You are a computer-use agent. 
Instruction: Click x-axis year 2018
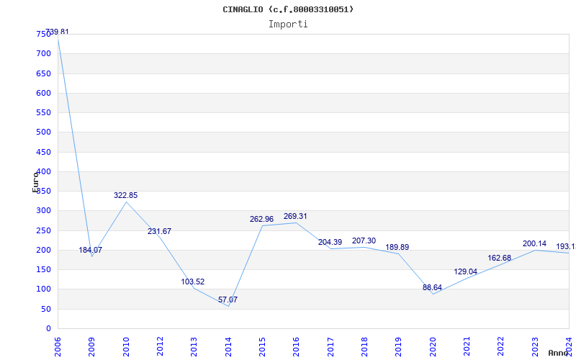pyautogui.click(x=364, y=346)
